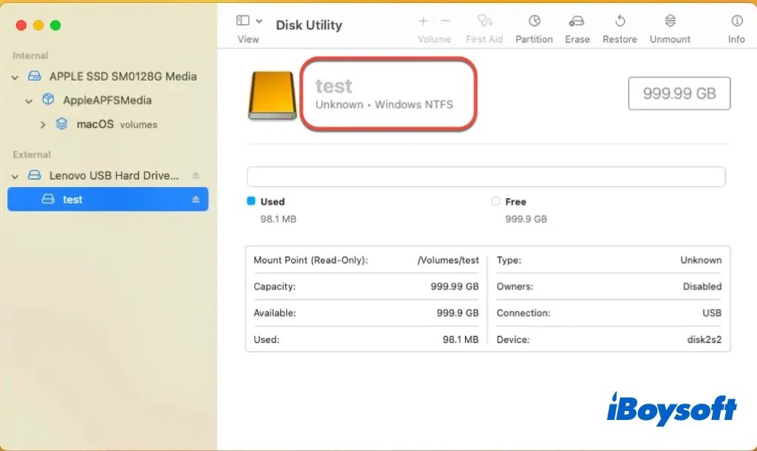Click the Capacity 999.99 GB table value

pos(455,286)
